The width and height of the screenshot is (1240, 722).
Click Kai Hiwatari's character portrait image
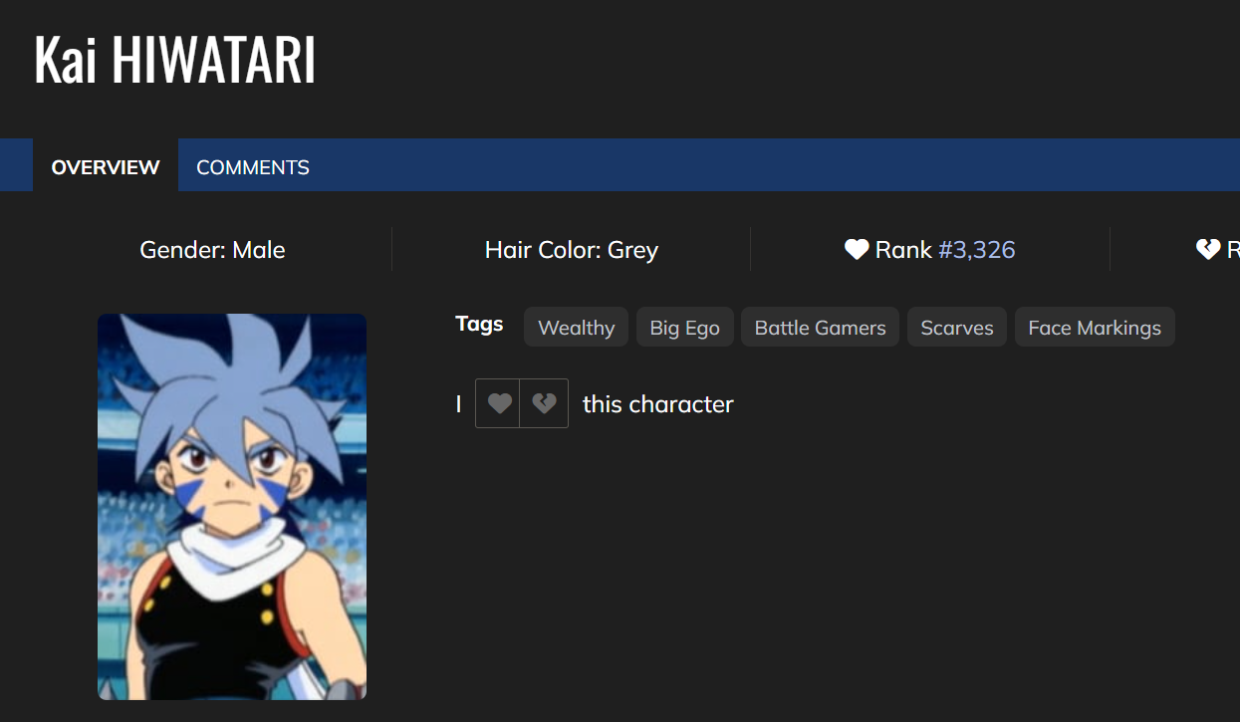point(232,506)
